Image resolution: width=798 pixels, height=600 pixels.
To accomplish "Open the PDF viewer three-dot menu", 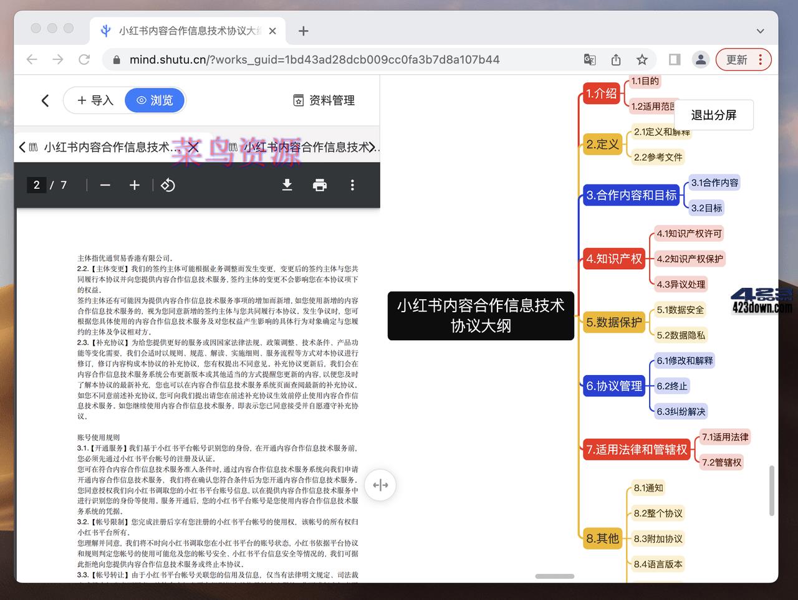I will tap(352, 184).
